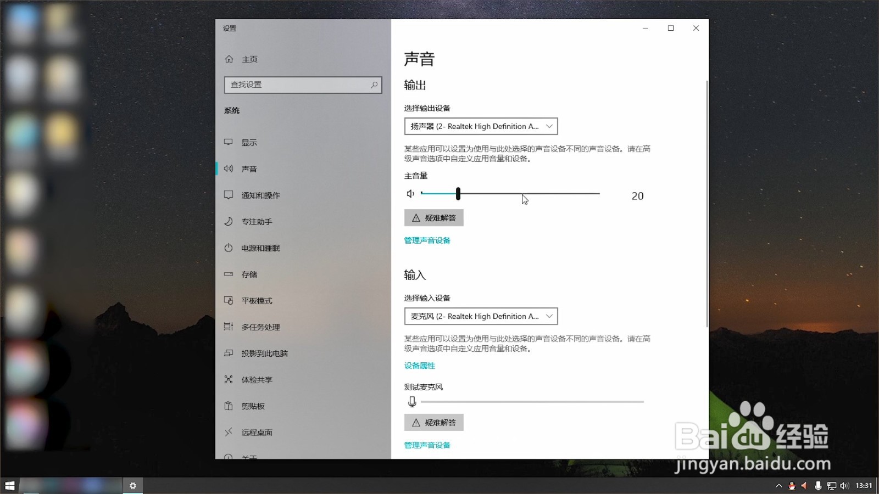Click the 剪贴板 clipboard icon
This screenshot has width=879, height=494.
(229, 406)
